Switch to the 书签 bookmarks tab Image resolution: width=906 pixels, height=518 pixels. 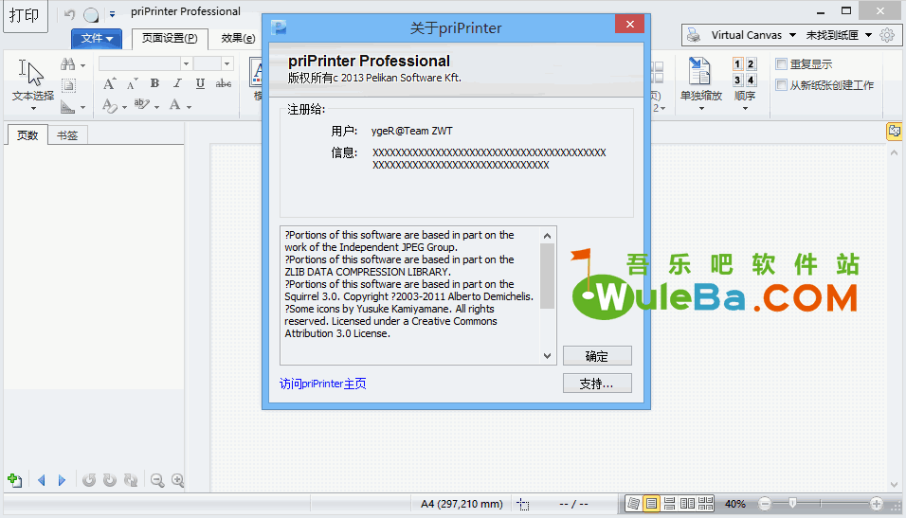(67, 135)
